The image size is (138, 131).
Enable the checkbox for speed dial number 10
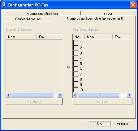(x=76, y=90)
